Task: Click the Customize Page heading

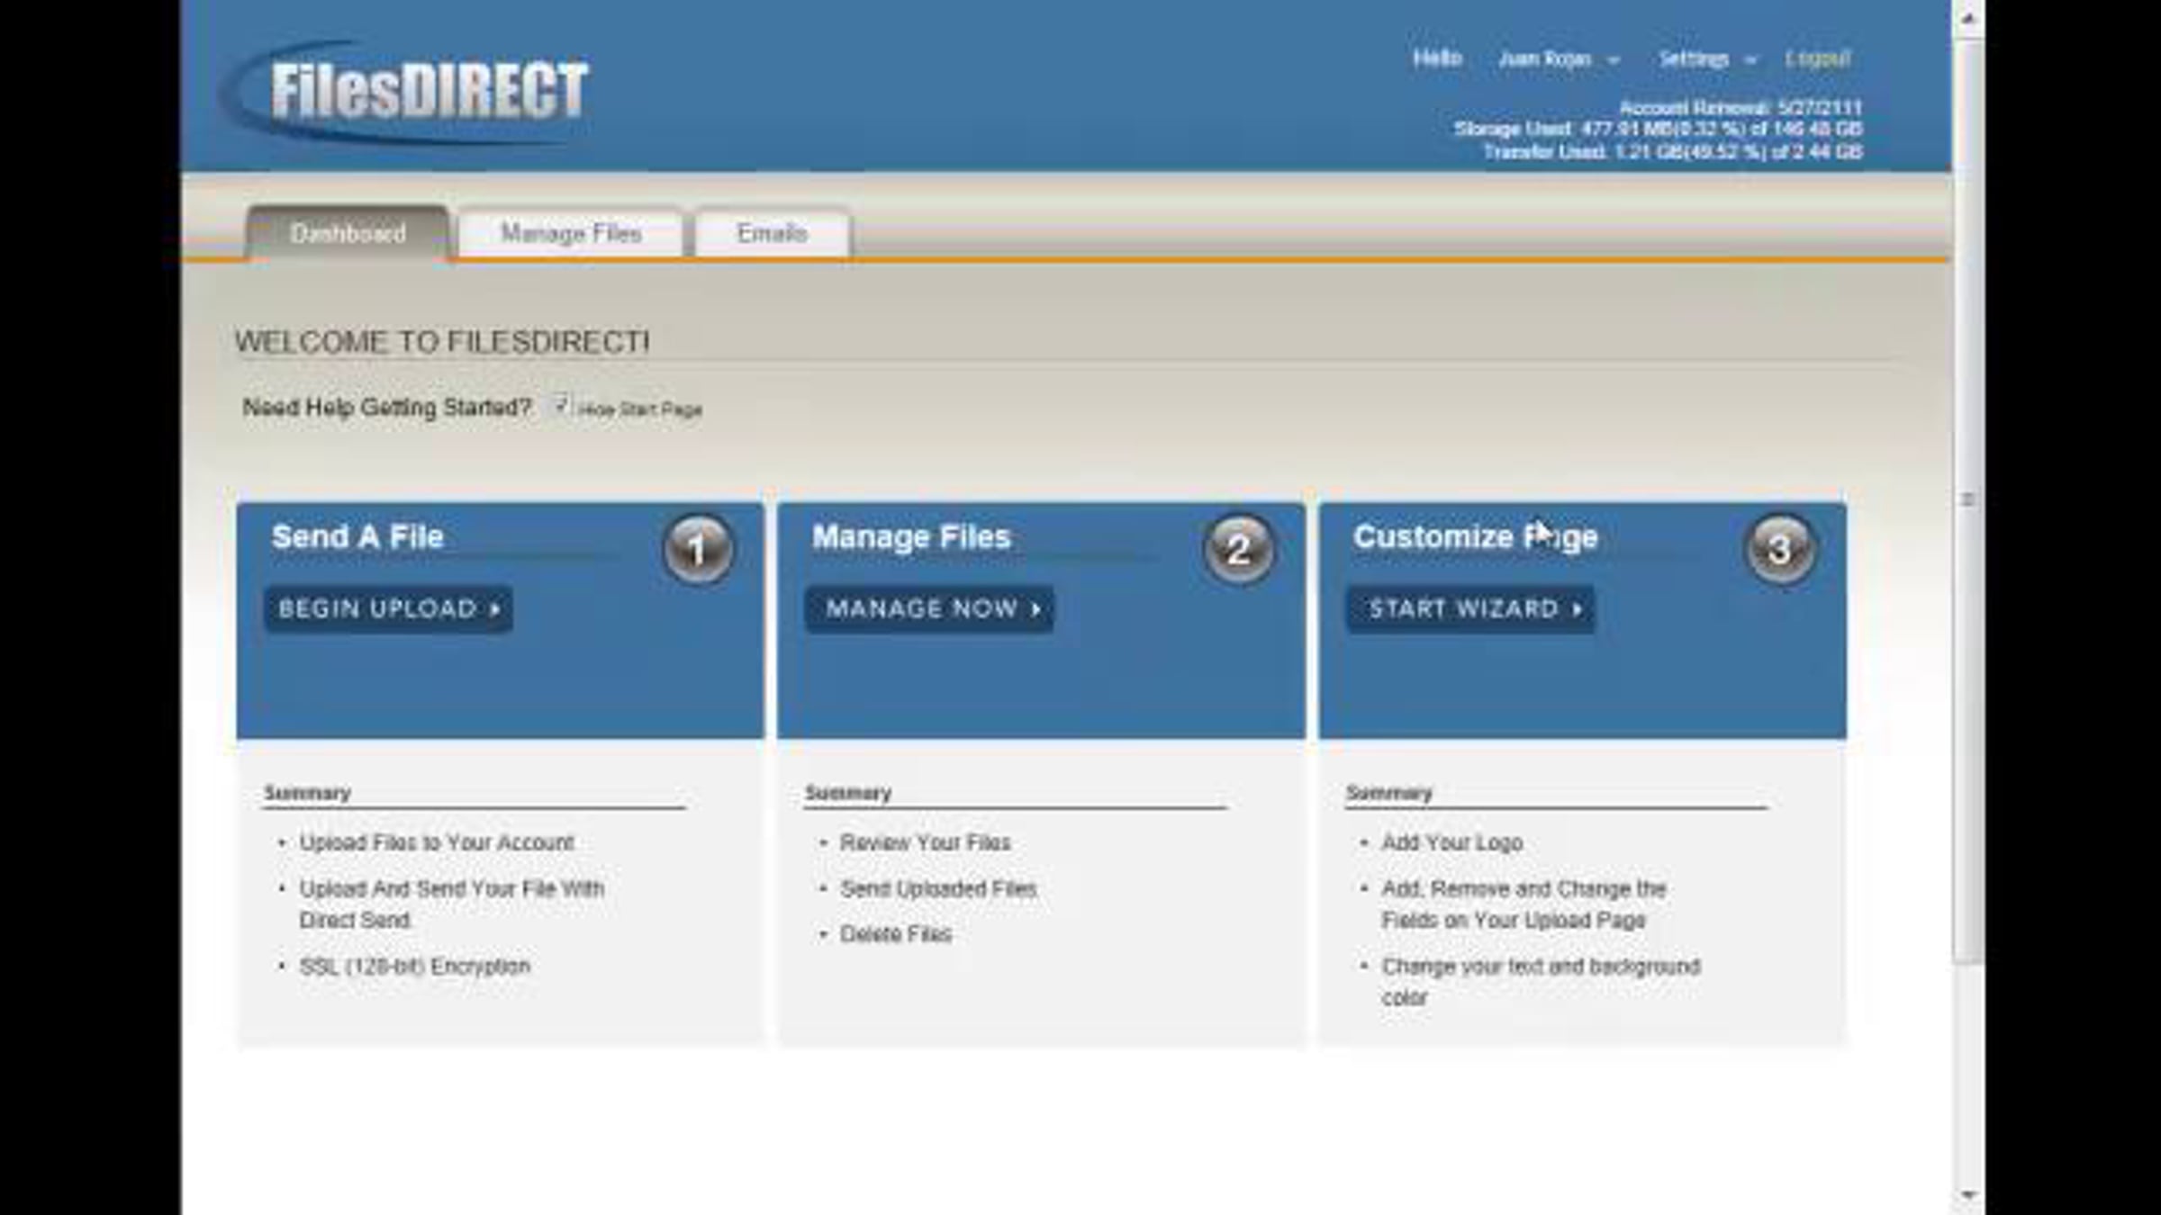Action: pos(1475,537)
